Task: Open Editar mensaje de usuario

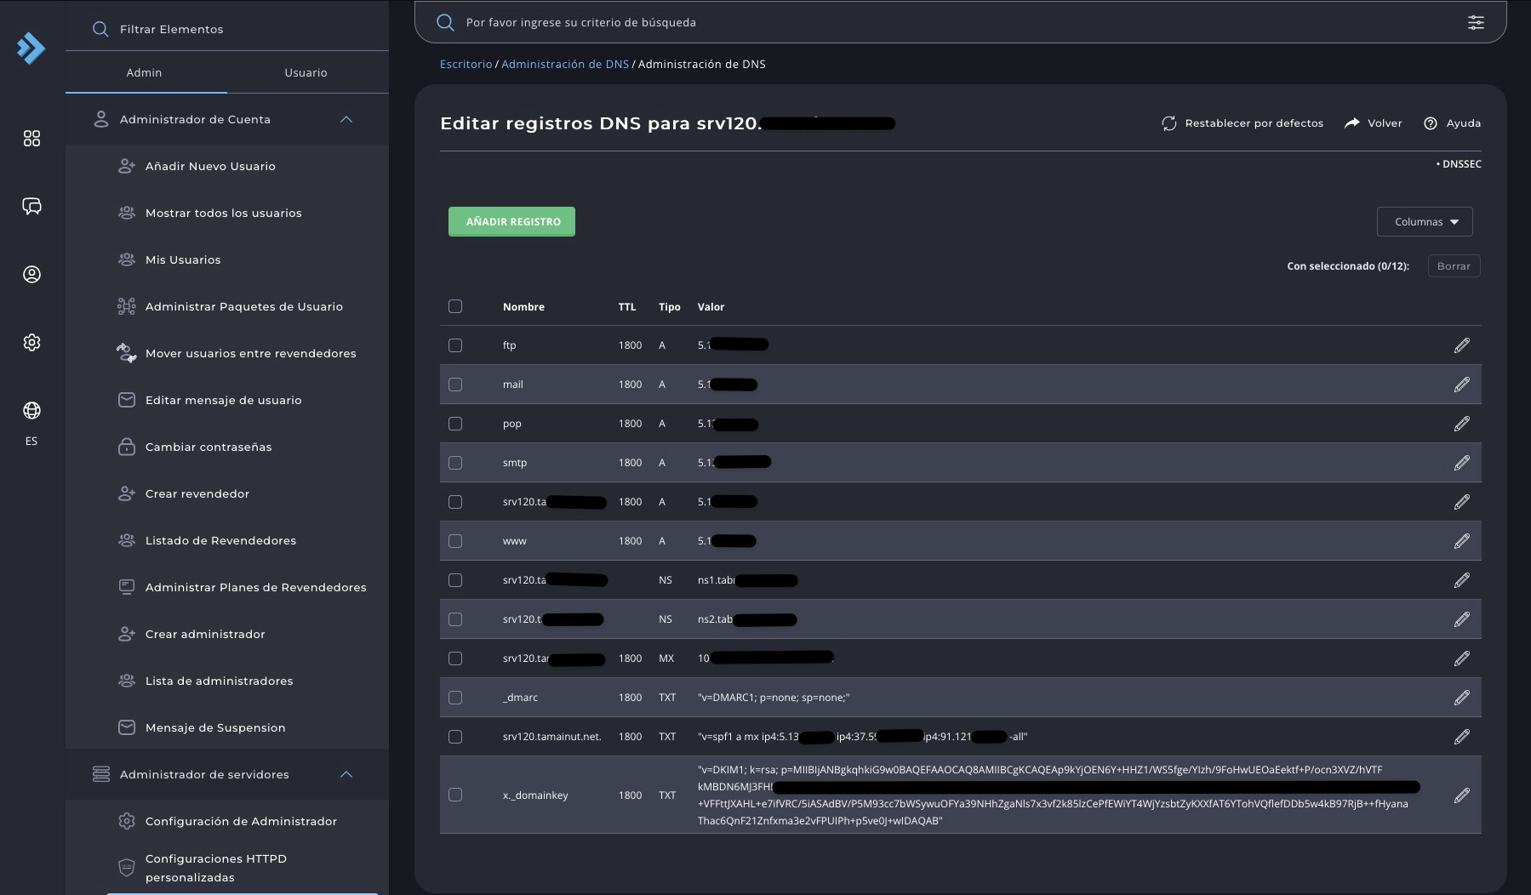Action: point(223,400)
